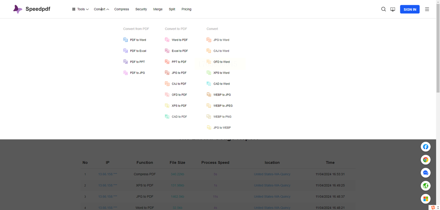Click the desktop download monitor icon
This screenshot has height=210, width=440.
tap(393, 9)
